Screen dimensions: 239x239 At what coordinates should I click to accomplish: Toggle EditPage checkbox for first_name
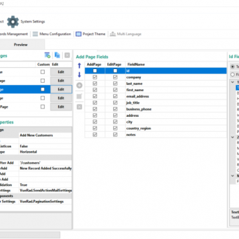pyautogui.click(x=115, y=90)
